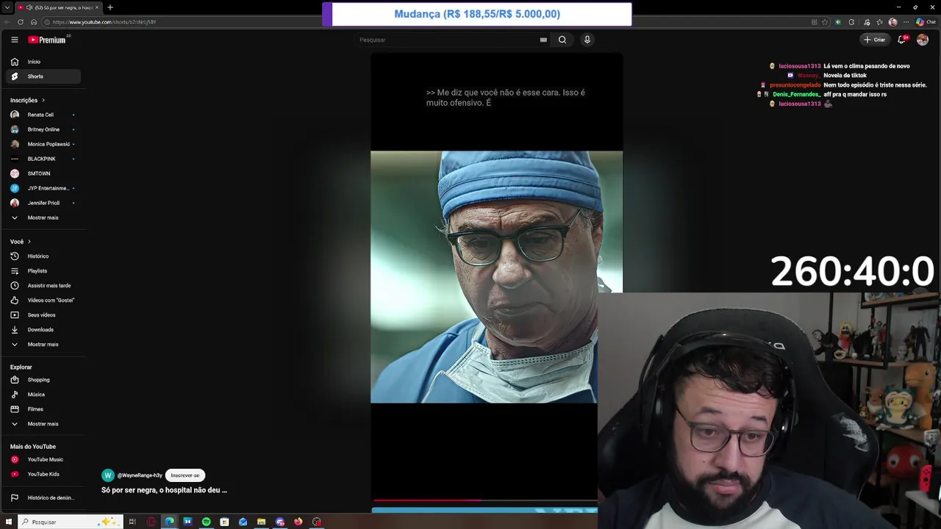The width and height of the screenshot is (941, 529).
Task: Open Firefox from the taskbar
Action: click(x=298, y=522)
